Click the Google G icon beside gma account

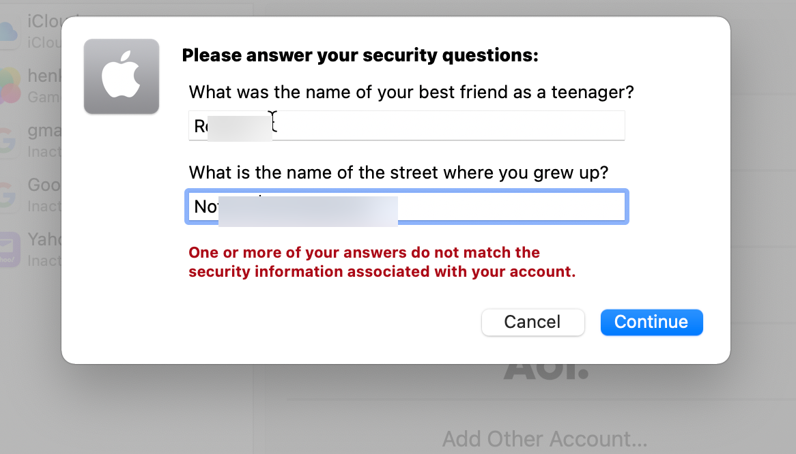pyautogui.click(x=8, y=140)
